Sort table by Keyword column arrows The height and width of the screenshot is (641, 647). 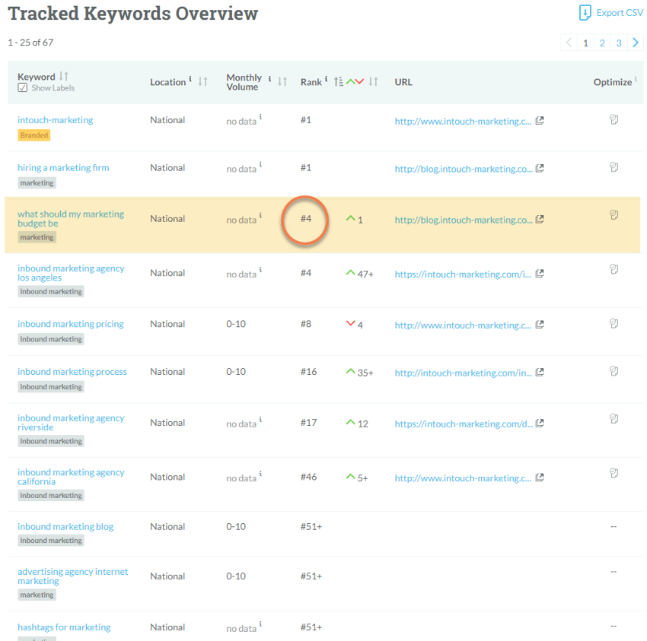click(x=63, y=76)
